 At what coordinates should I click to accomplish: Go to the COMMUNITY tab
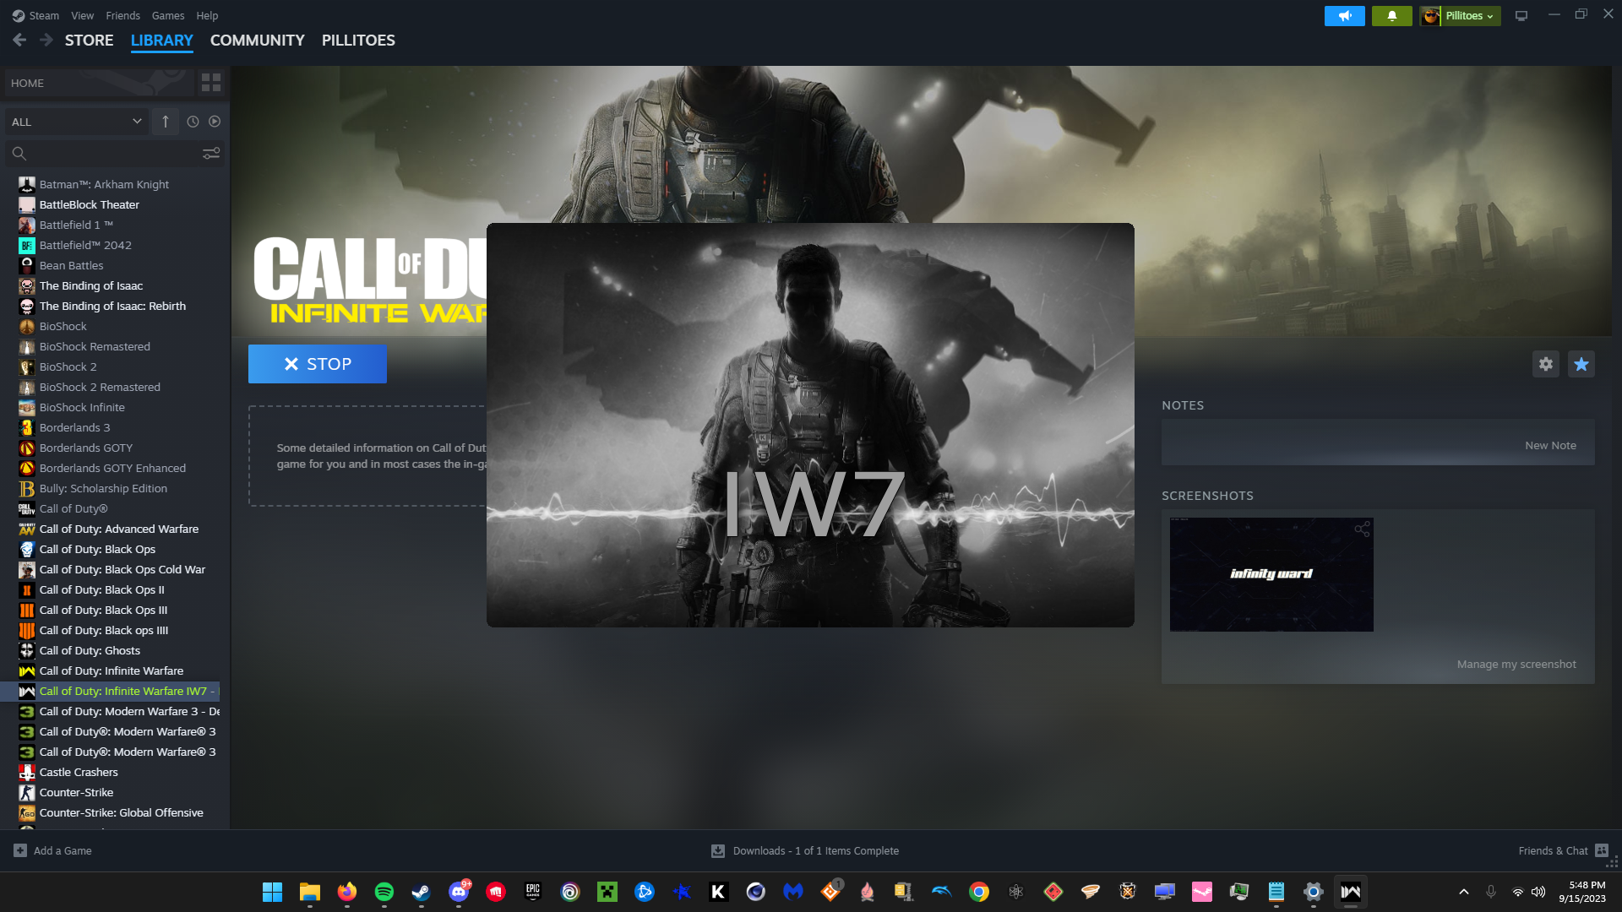pyautogui.click(x=257, y=41)
